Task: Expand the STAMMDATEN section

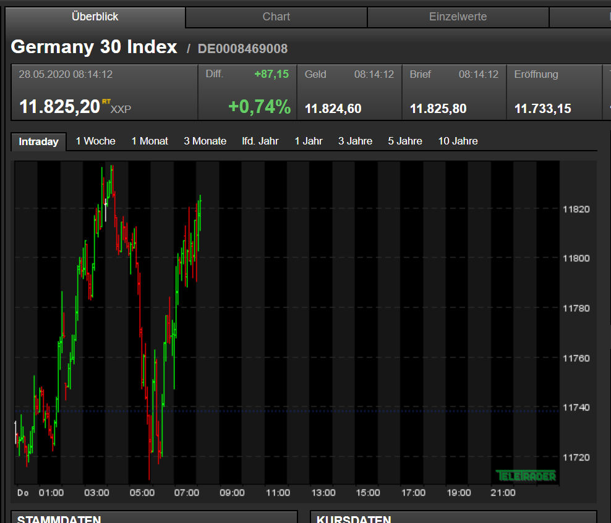Action: coord(58,519)
